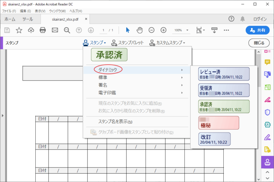Click the star bookmark icon
This screenshot has width=274, height=182.
point(19,30)
